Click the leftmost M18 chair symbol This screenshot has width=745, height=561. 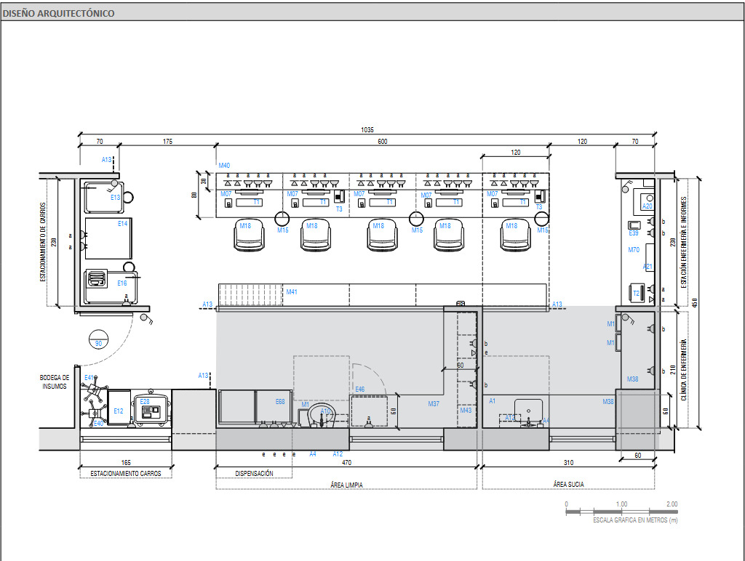pos(245,235)
